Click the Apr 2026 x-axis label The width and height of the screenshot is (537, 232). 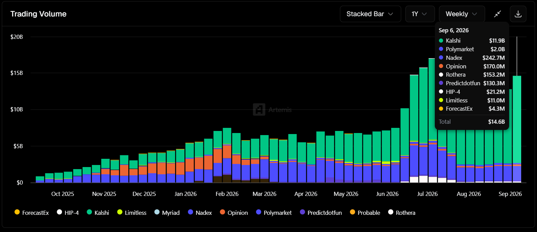pyautogui.click(x=305, y=194)
